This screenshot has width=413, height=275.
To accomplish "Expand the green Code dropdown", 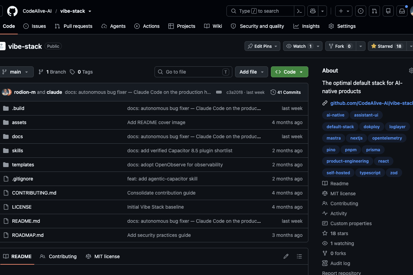I will 289,72.
